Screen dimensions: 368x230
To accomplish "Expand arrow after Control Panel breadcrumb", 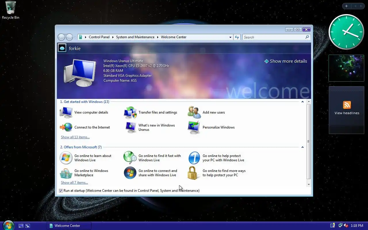I will tap(113, 37).
